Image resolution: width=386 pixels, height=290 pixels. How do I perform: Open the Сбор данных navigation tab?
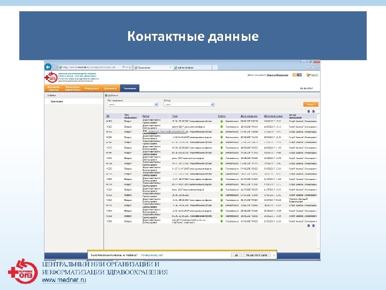coord(92,88)
